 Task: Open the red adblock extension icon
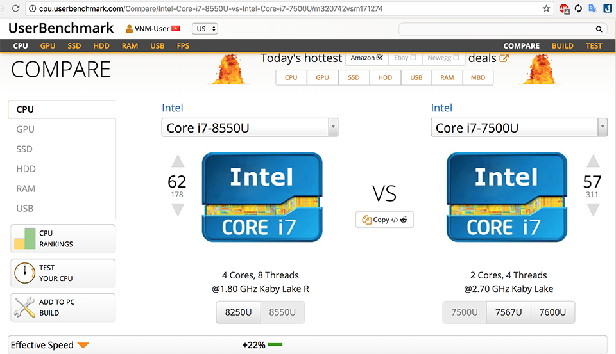pyautogui.click(x=564, y=8)
